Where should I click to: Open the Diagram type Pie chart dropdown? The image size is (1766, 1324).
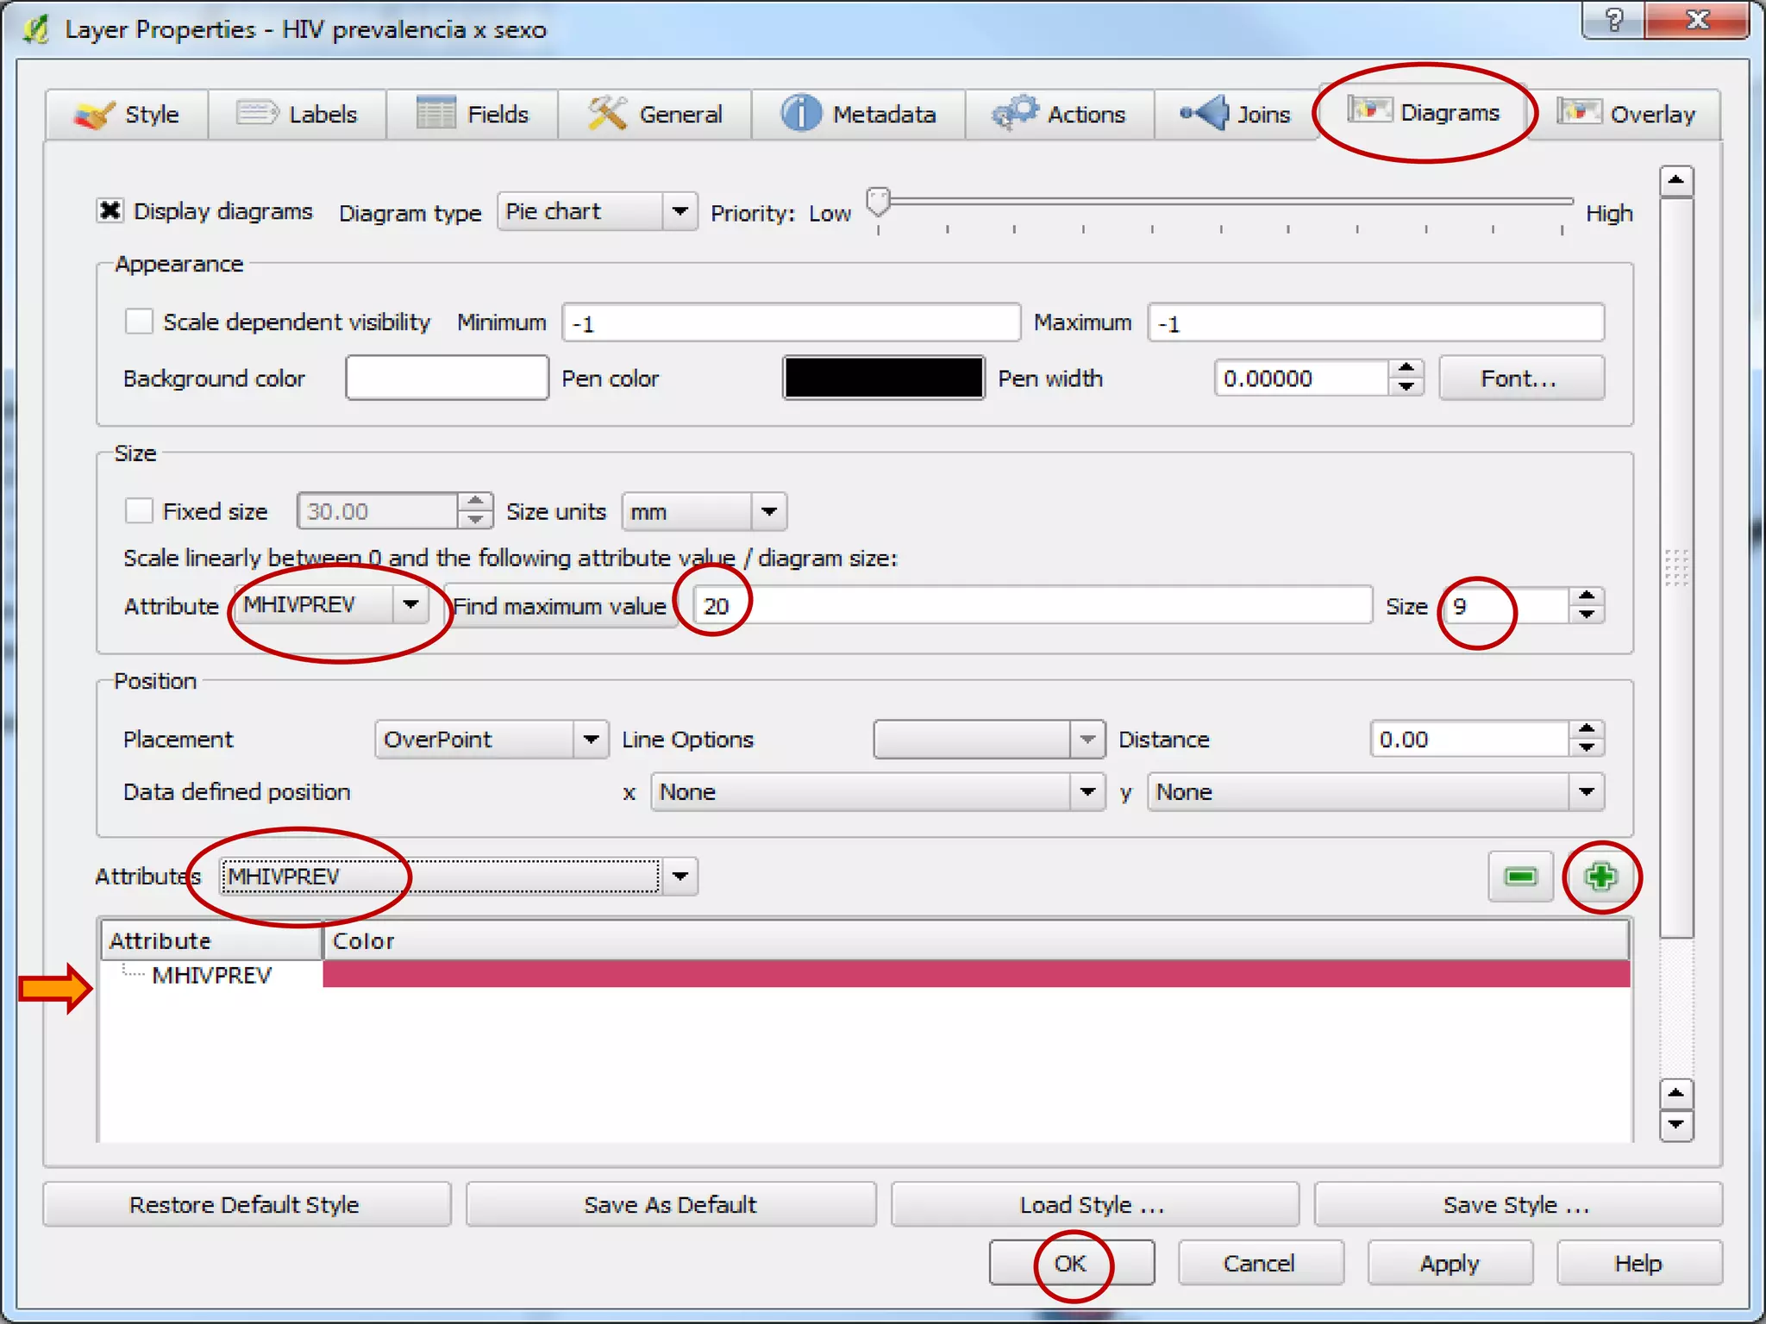(x=597, y=211)
